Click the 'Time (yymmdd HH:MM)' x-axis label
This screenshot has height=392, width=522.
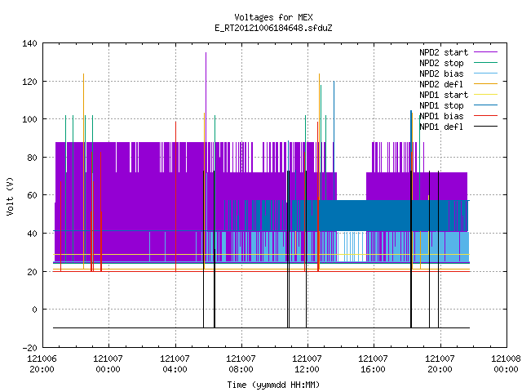(x=273, y=385)
